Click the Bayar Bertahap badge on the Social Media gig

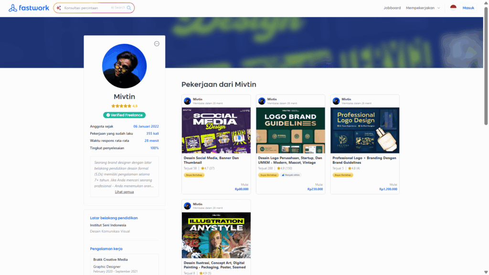click(193, 175)
